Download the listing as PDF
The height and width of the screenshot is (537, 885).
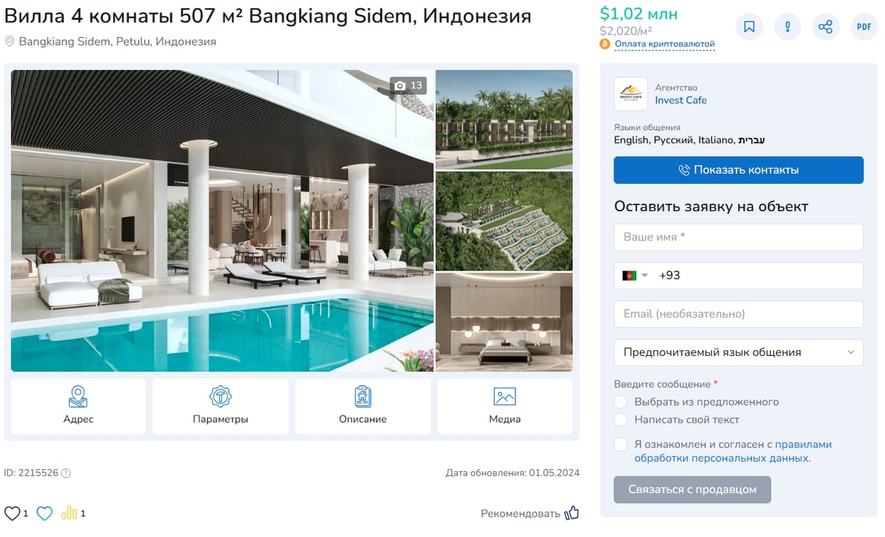point(864,27)
